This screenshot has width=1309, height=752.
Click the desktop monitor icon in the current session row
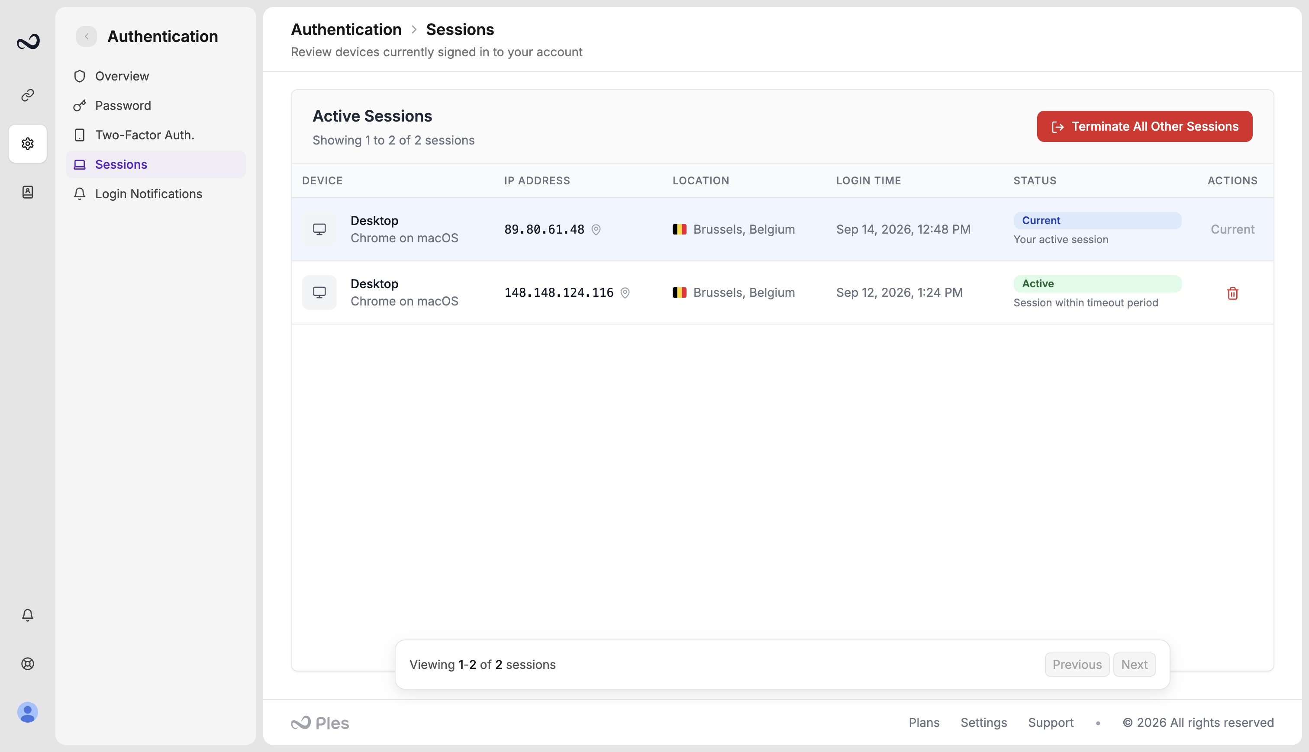click(x=319, y=229)
